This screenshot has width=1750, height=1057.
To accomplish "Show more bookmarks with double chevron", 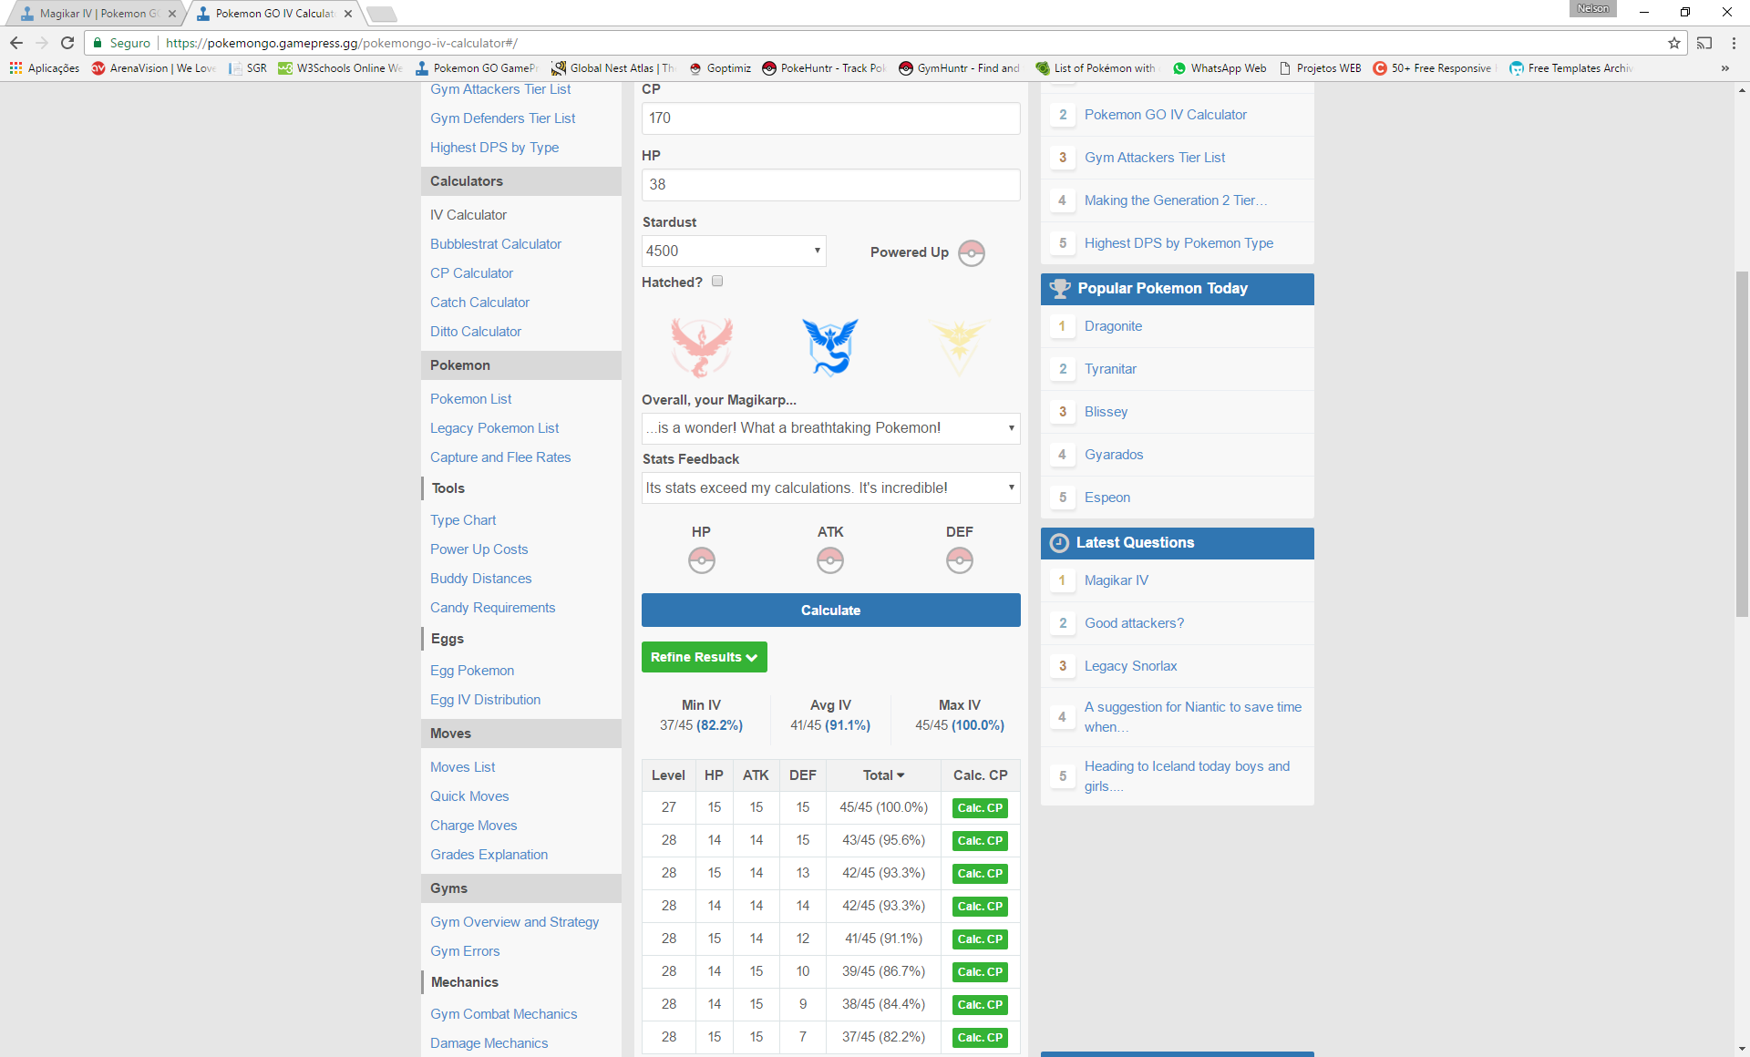I will (1724, 68).
